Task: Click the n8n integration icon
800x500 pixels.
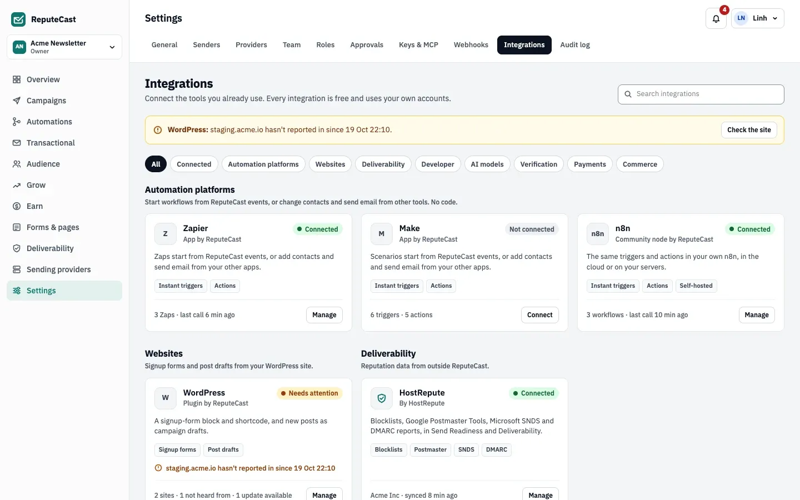Action: click(x=597, y=234)
